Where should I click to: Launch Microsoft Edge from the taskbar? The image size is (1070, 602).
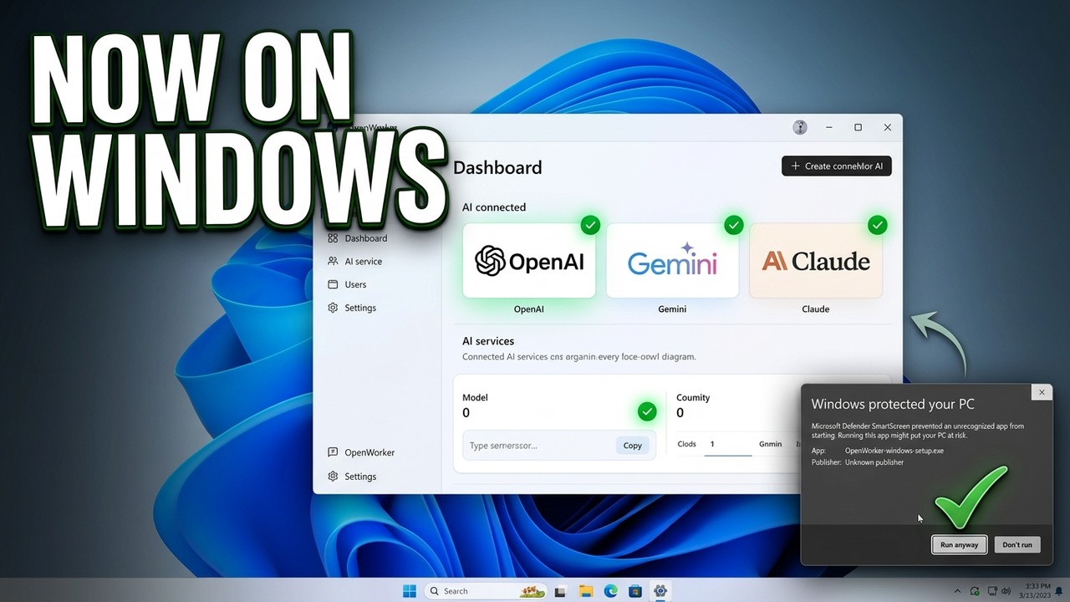[x=611, y=591]
